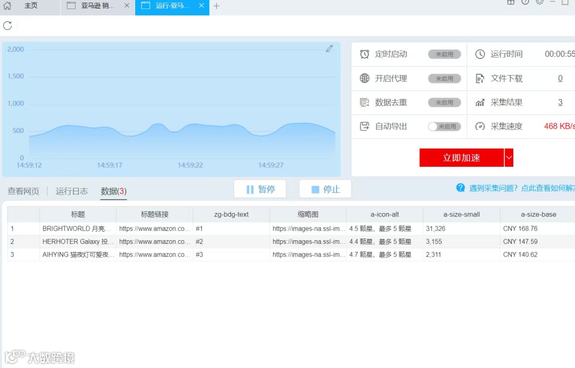575x368 pixels.
Task: Click the 4.5 颗星 rating cell
Action: tap(385, 228)
